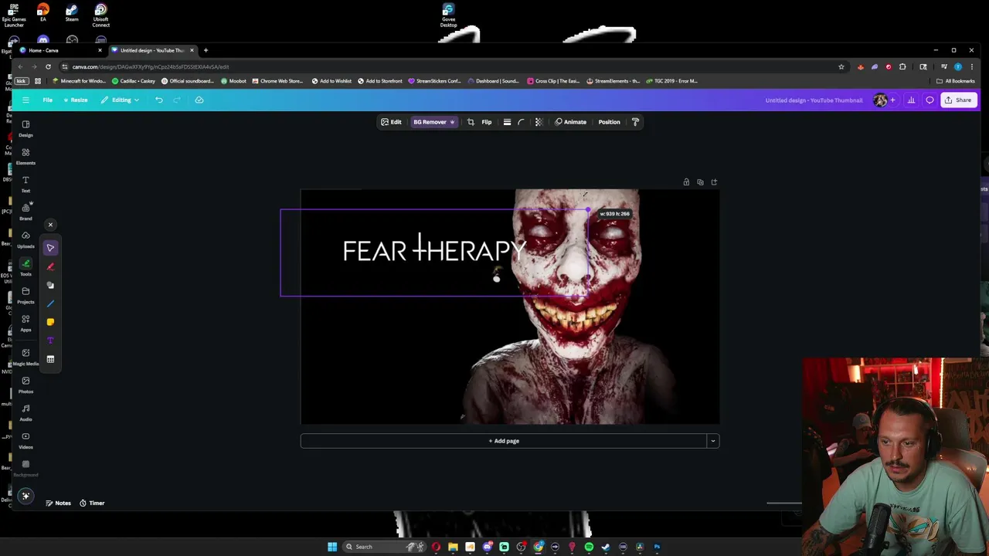Screen dimensions: 989x556
Task: Choose the yellow Sticky note tool
Action: pyautogui.click(x=50, y=322)
